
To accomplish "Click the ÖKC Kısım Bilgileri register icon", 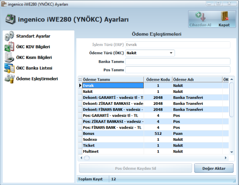I will click(9, 57).
